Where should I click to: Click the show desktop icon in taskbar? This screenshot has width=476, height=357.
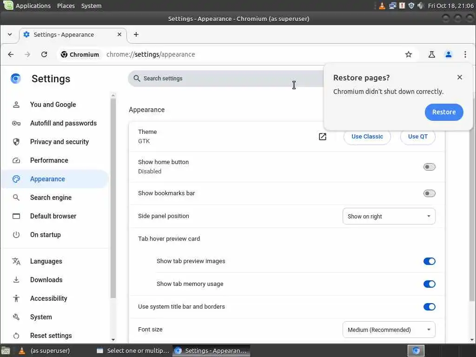click(x=6, y=350)
